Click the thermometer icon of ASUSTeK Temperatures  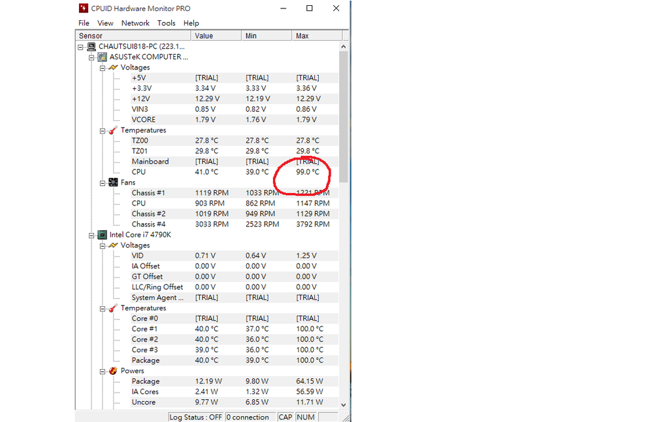(113, 130)
